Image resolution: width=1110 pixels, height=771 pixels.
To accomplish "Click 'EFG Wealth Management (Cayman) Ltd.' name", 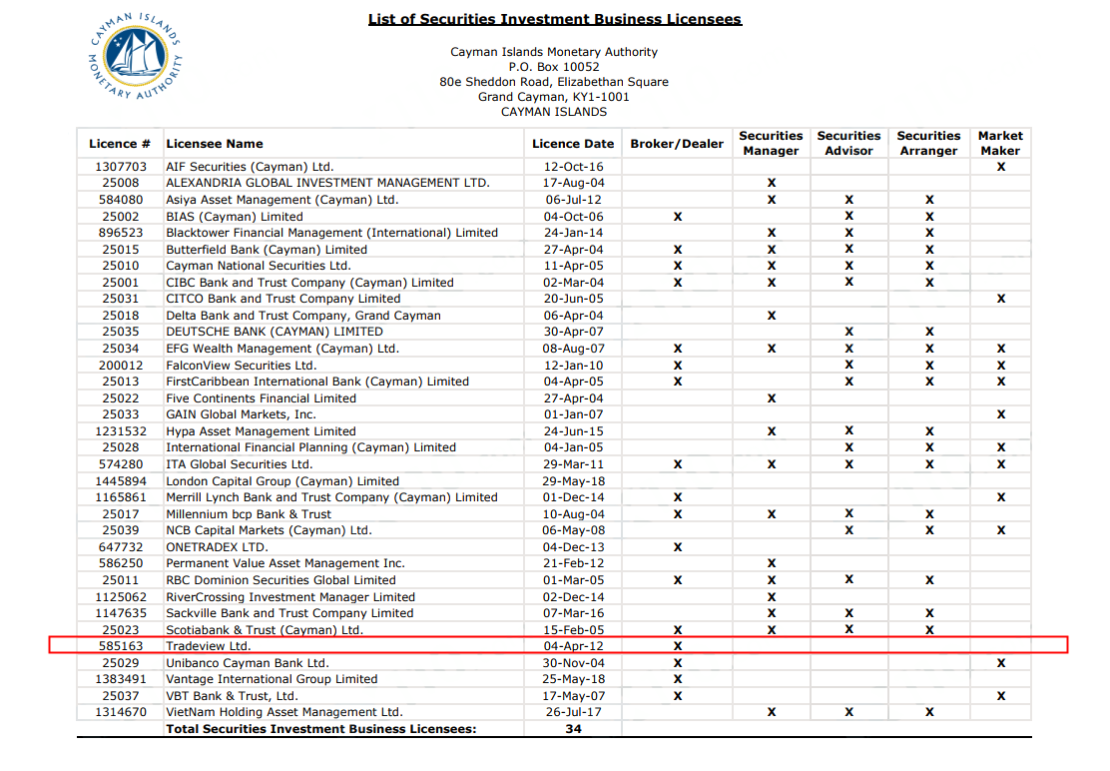I will [282, 349].
